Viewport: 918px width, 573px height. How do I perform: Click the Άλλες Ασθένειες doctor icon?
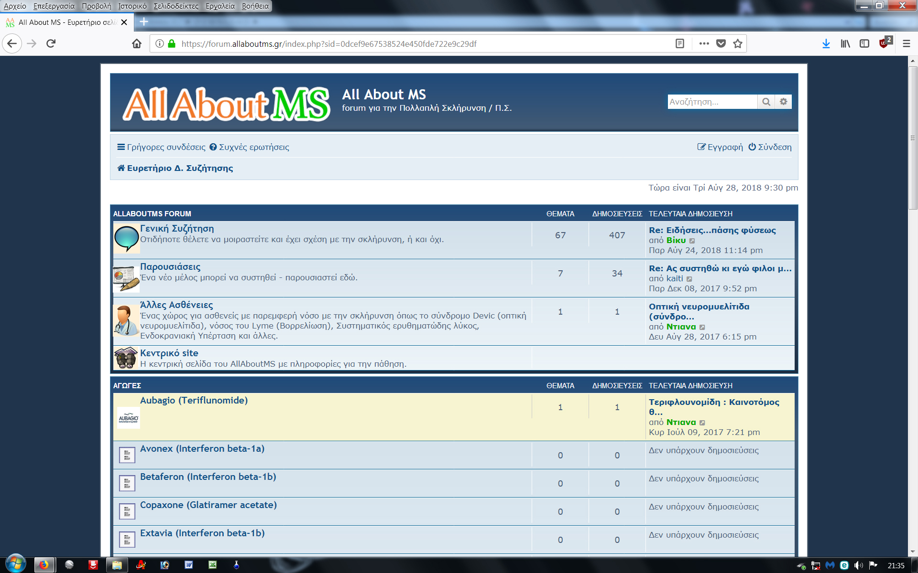pyautogui.click(x=126, y=321)
